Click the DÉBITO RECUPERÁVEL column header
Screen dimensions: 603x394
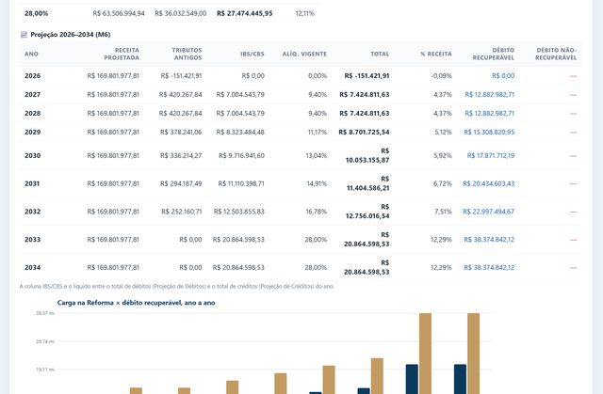pyautogui.click(x=494, y=55)
